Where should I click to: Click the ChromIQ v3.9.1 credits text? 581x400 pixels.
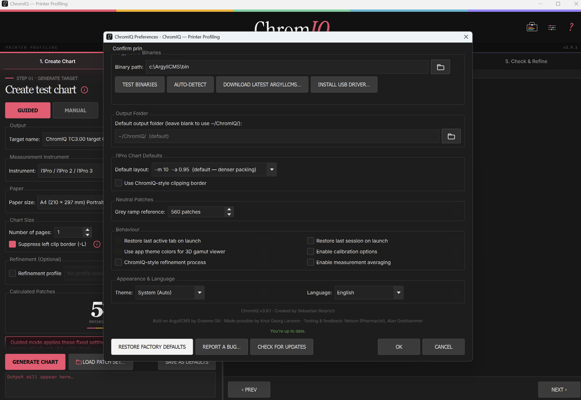[288, 311]
